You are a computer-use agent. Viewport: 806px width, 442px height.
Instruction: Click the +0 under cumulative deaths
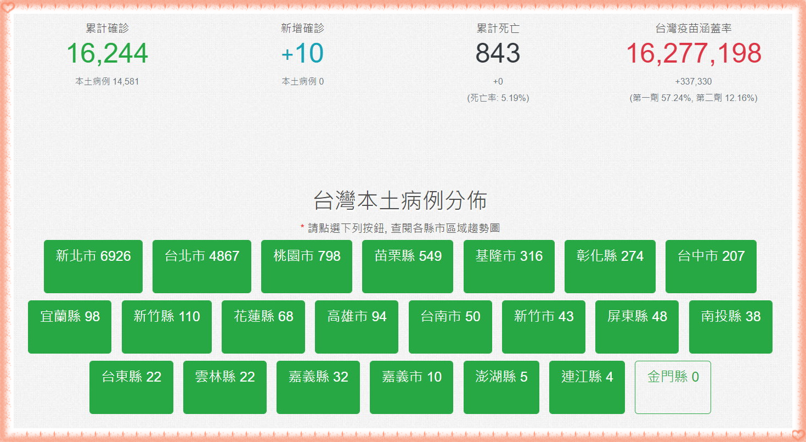498,81
